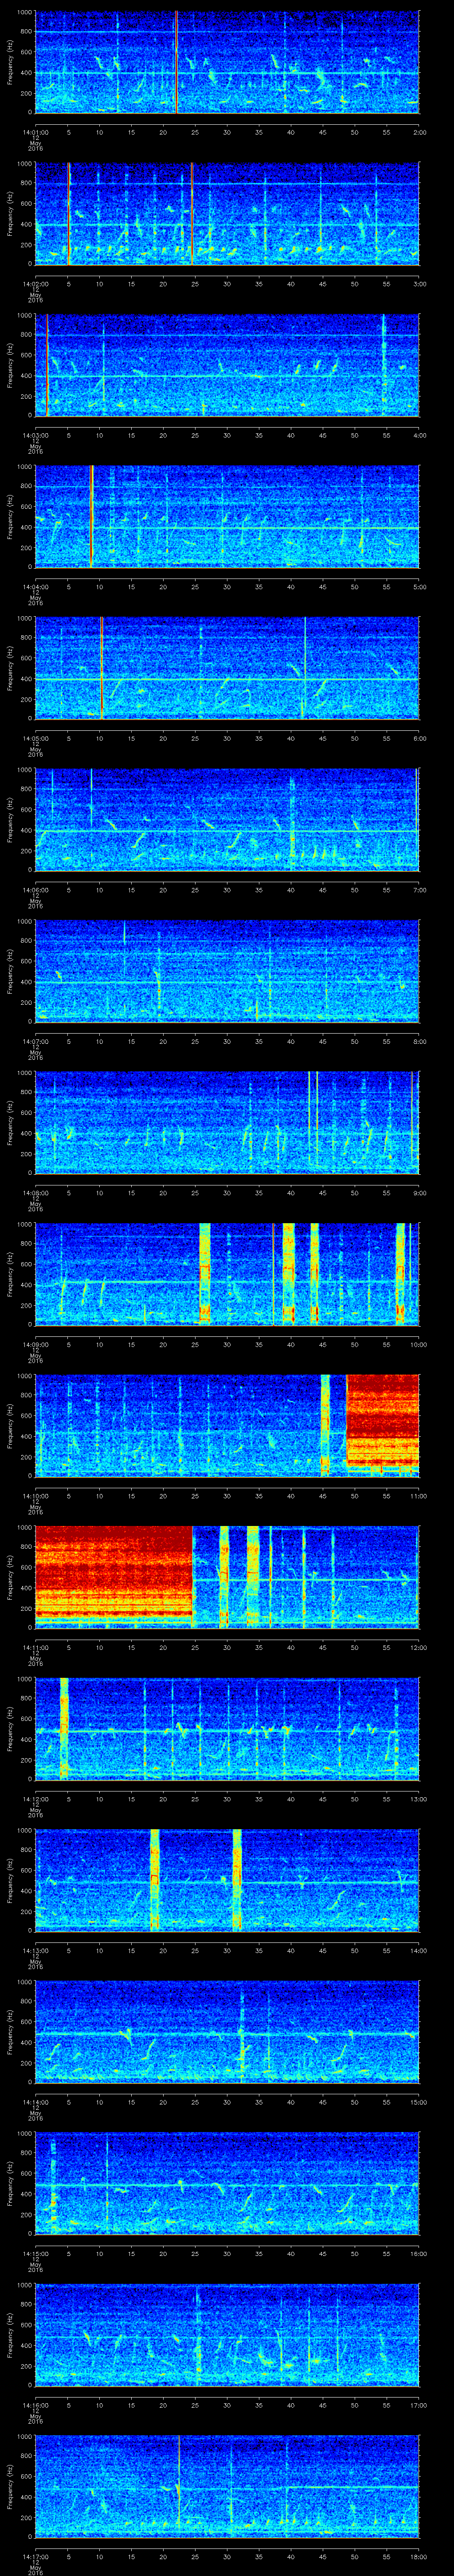Click the '18:00' end time label

tap(418, 2555)
